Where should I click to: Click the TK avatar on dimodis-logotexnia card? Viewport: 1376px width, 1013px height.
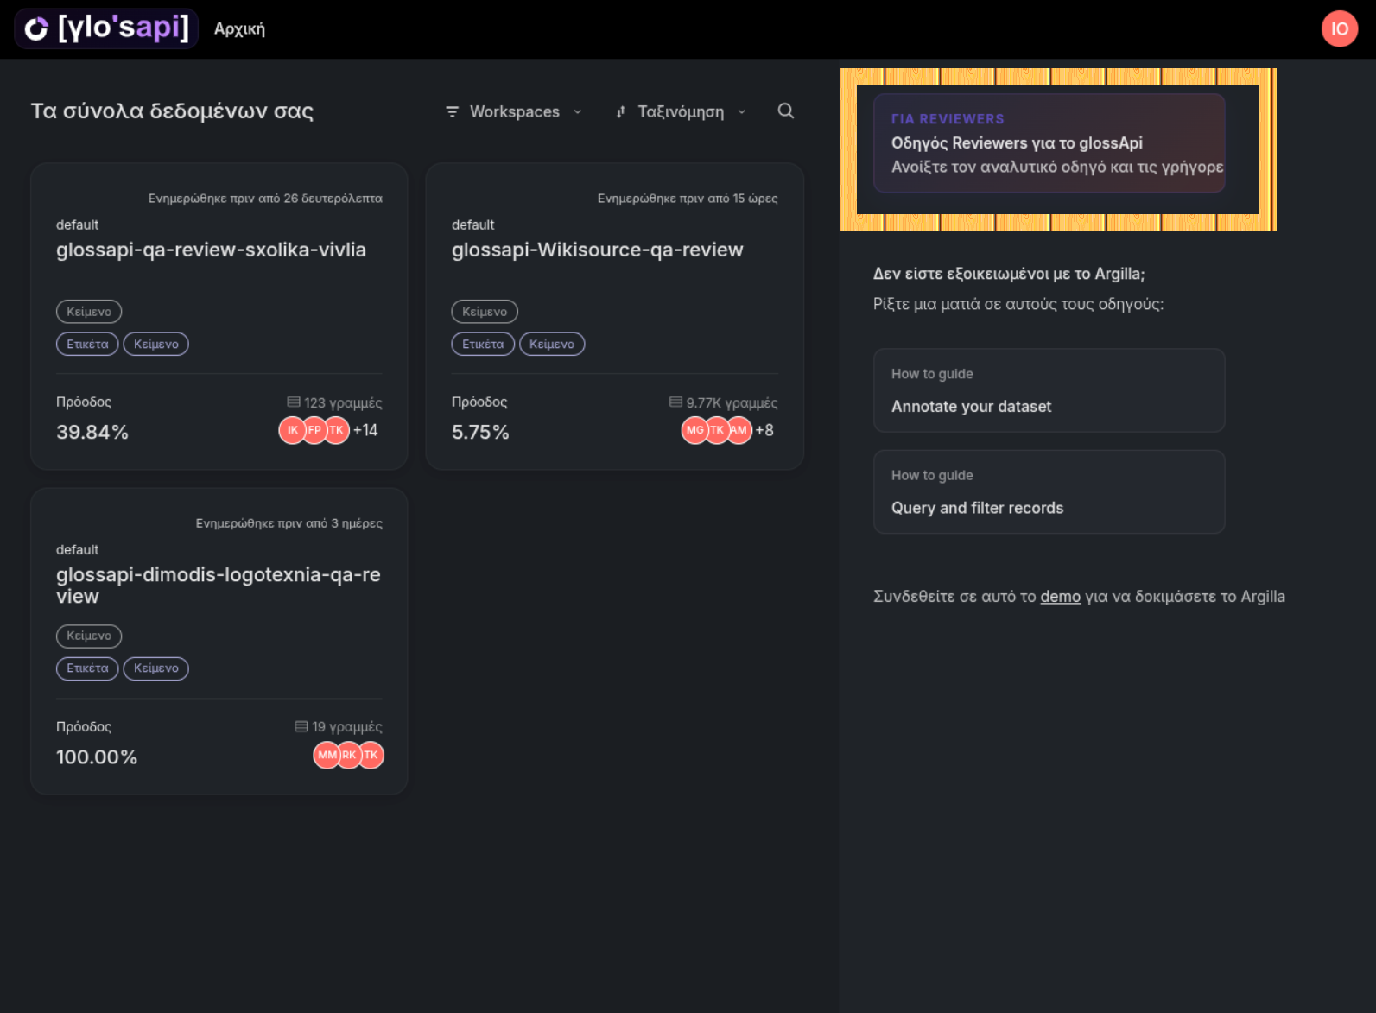point(371,755)
